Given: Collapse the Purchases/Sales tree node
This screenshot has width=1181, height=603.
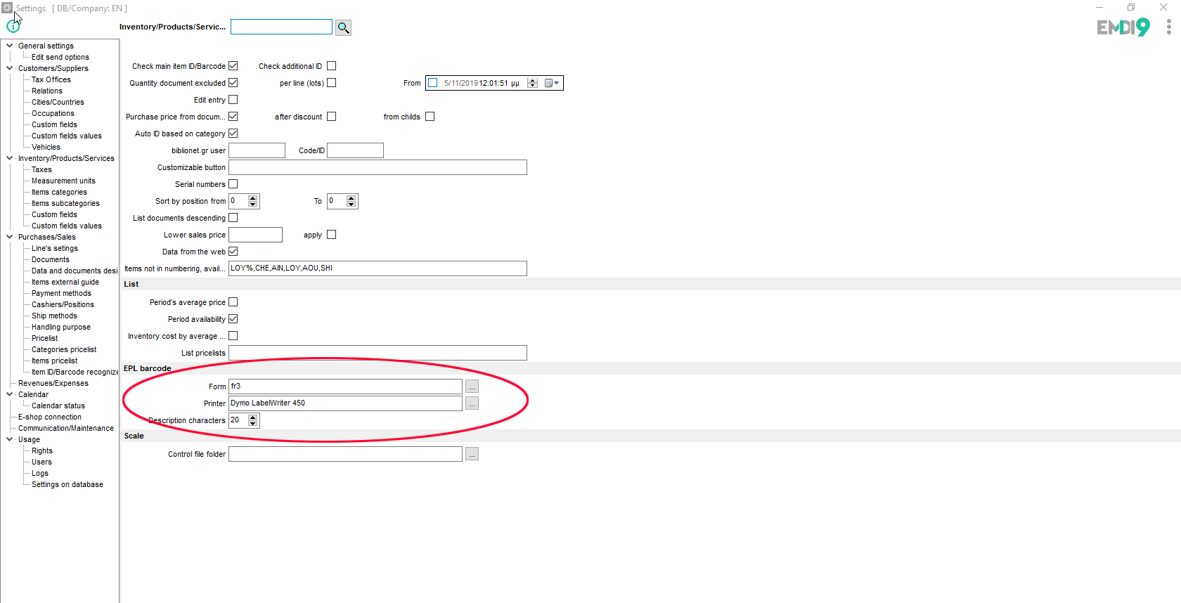Looking at the screenshot, I should [x=9, y=237].
